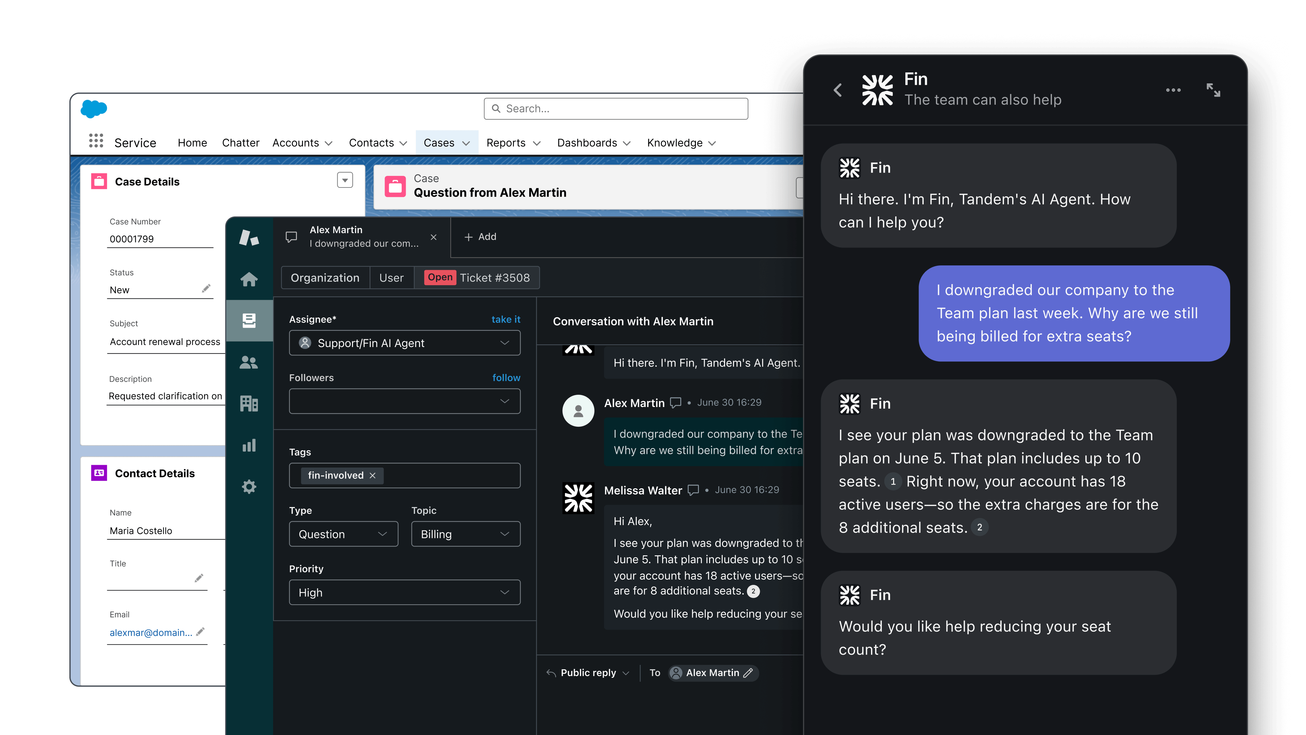Open the admin gear icon in sidebar
Screen dimensions: 1306x735
(x=249, y=487)
